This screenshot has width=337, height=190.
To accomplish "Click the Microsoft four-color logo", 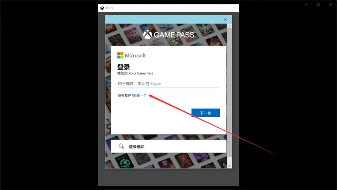I will (120, 56).
